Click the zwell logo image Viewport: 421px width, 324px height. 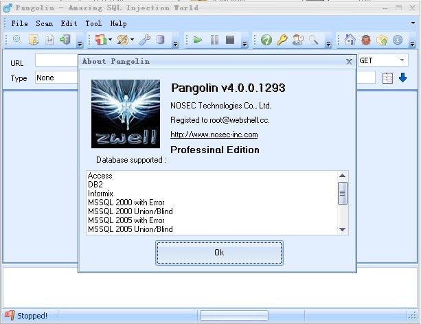click(126, 114)
